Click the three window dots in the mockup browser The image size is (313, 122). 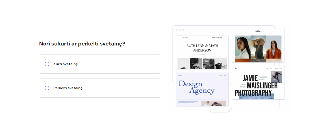click(x=180, y=30)
